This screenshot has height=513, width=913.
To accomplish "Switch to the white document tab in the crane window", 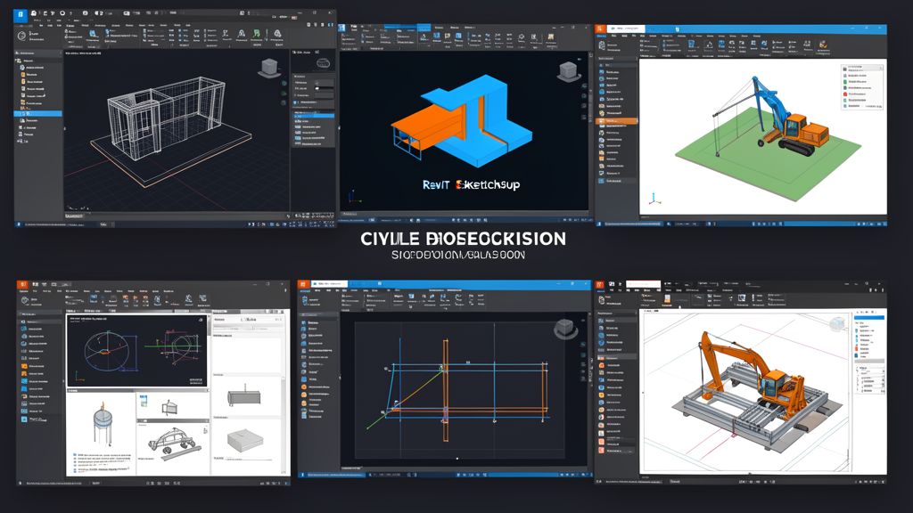I will 625,28.
